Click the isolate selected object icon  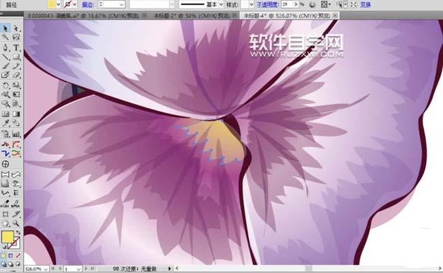(354, 5)
